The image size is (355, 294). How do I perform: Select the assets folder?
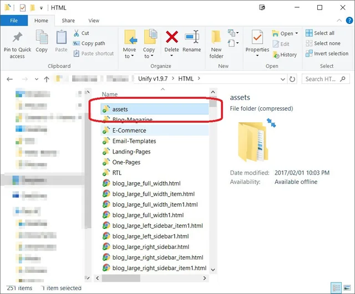tap(155, 109)
